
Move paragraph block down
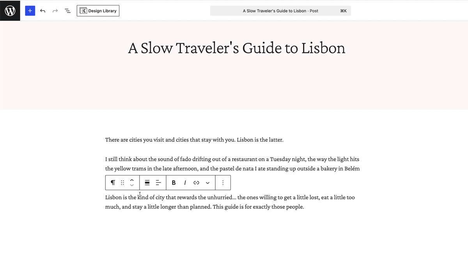point(132,186)
